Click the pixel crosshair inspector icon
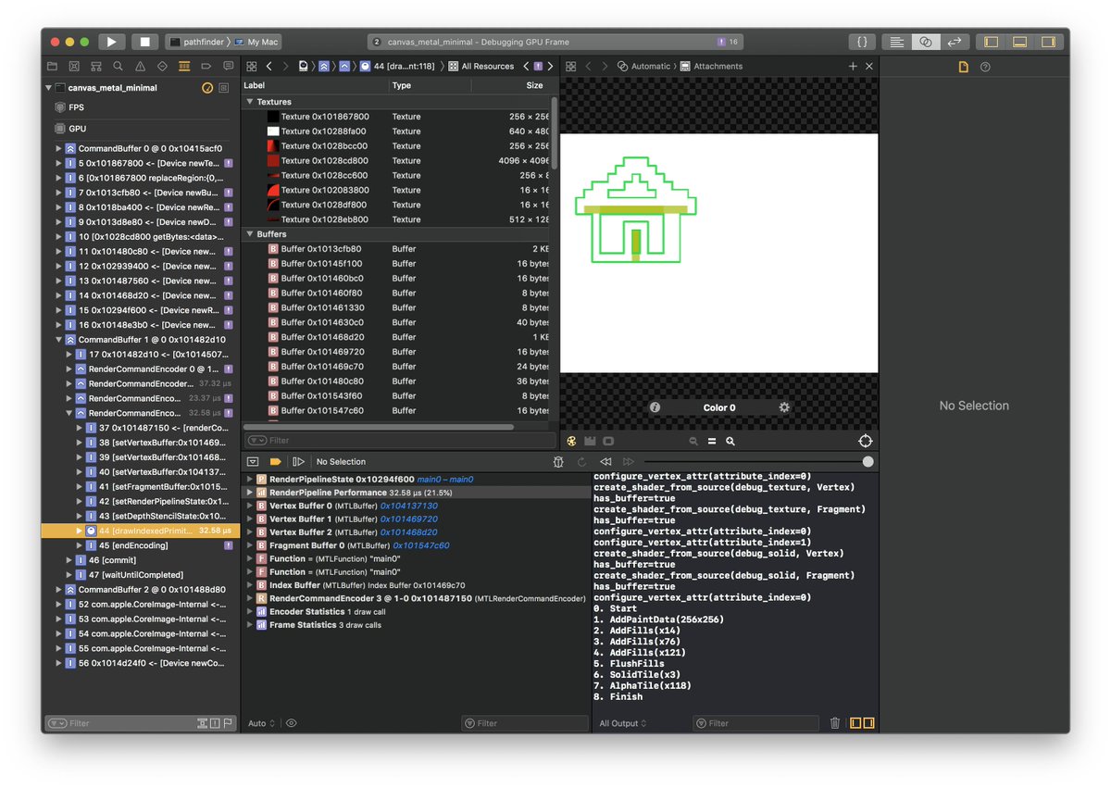The height and width of the screenshot is (788, 1111). [866, 442]
